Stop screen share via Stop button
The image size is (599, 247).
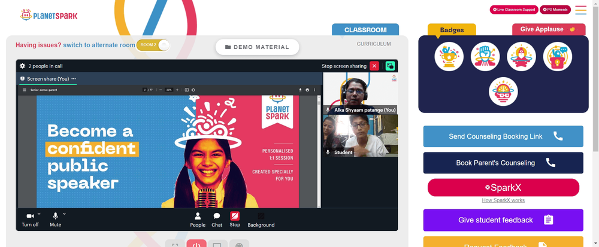[235, 219]
